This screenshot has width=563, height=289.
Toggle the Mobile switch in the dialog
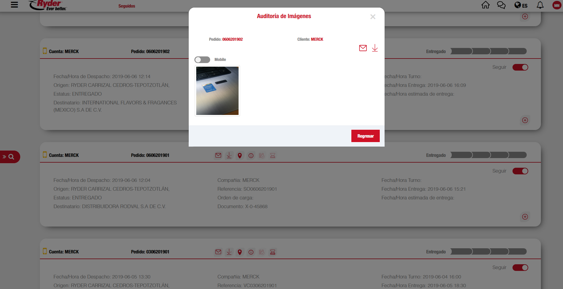point(202,60)
